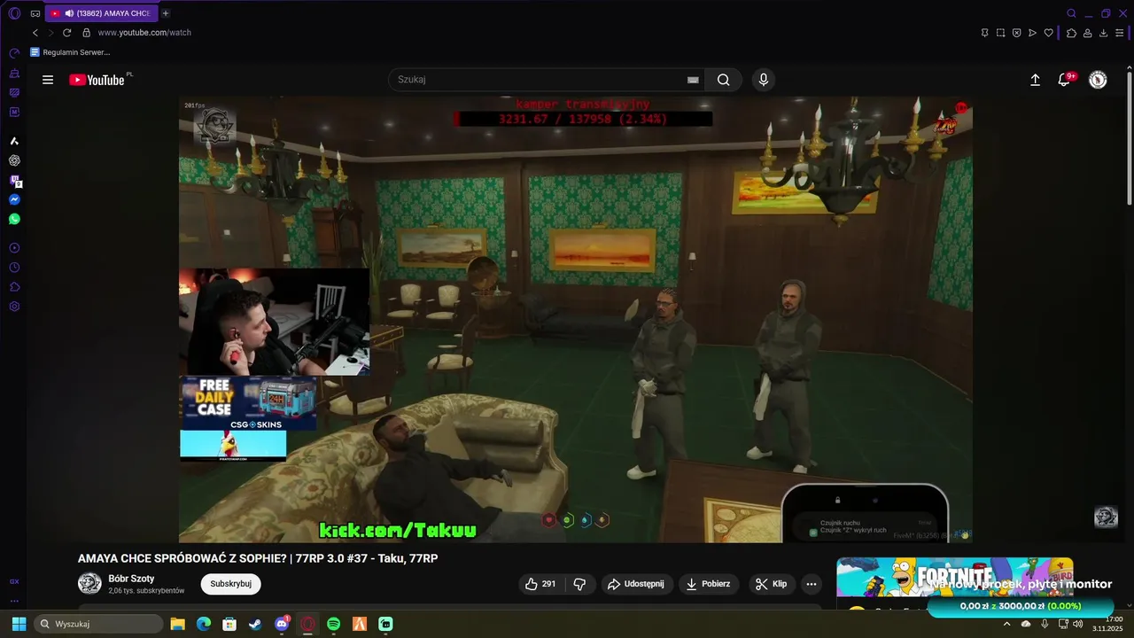Viewport: 1134px width, 638px height.
Task: Click the purple tab search magnifier icon
Action: point(1071,13)
